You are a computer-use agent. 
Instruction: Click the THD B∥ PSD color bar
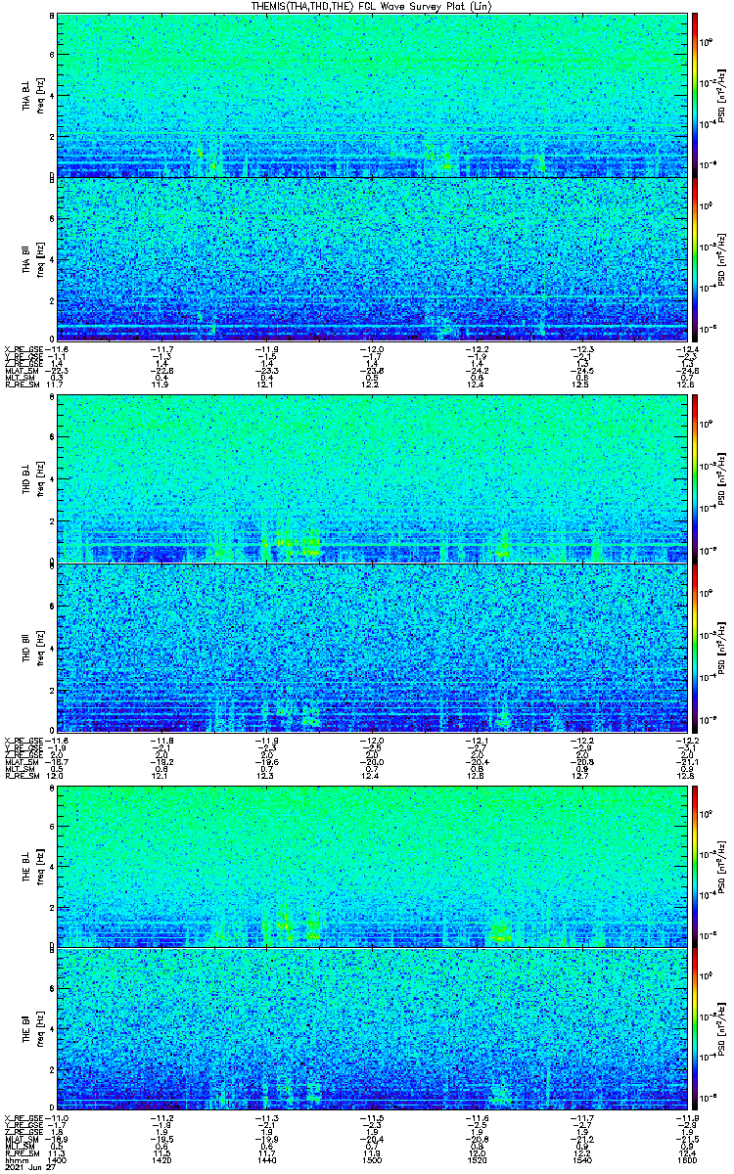tap(695, 647)
